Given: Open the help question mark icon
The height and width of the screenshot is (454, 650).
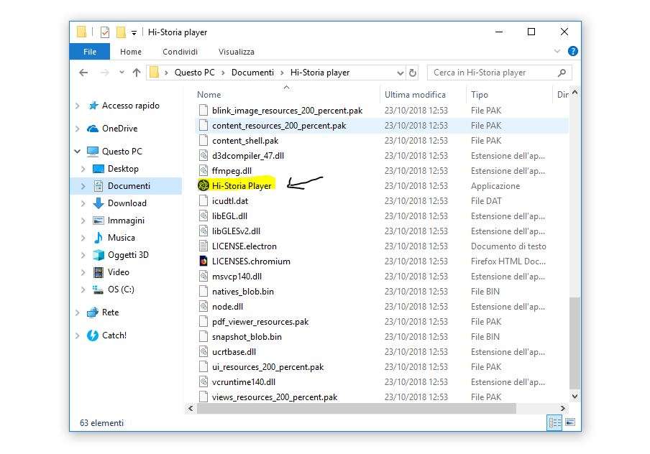Looking at the screenshot, I should 573,52.
